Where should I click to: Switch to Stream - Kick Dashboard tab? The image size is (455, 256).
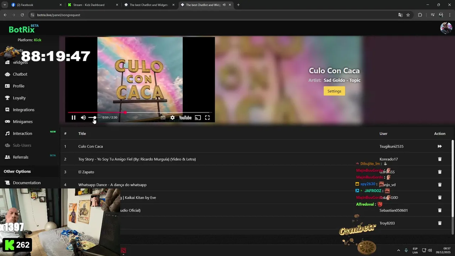(x=93, y=5)
